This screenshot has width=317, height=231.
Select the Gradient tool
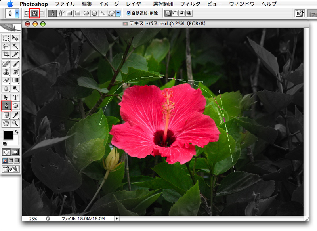pos(15,80)
